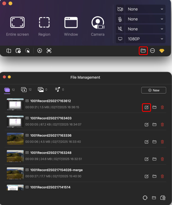Select Entire screen recording mode

[x=17, y=26]
